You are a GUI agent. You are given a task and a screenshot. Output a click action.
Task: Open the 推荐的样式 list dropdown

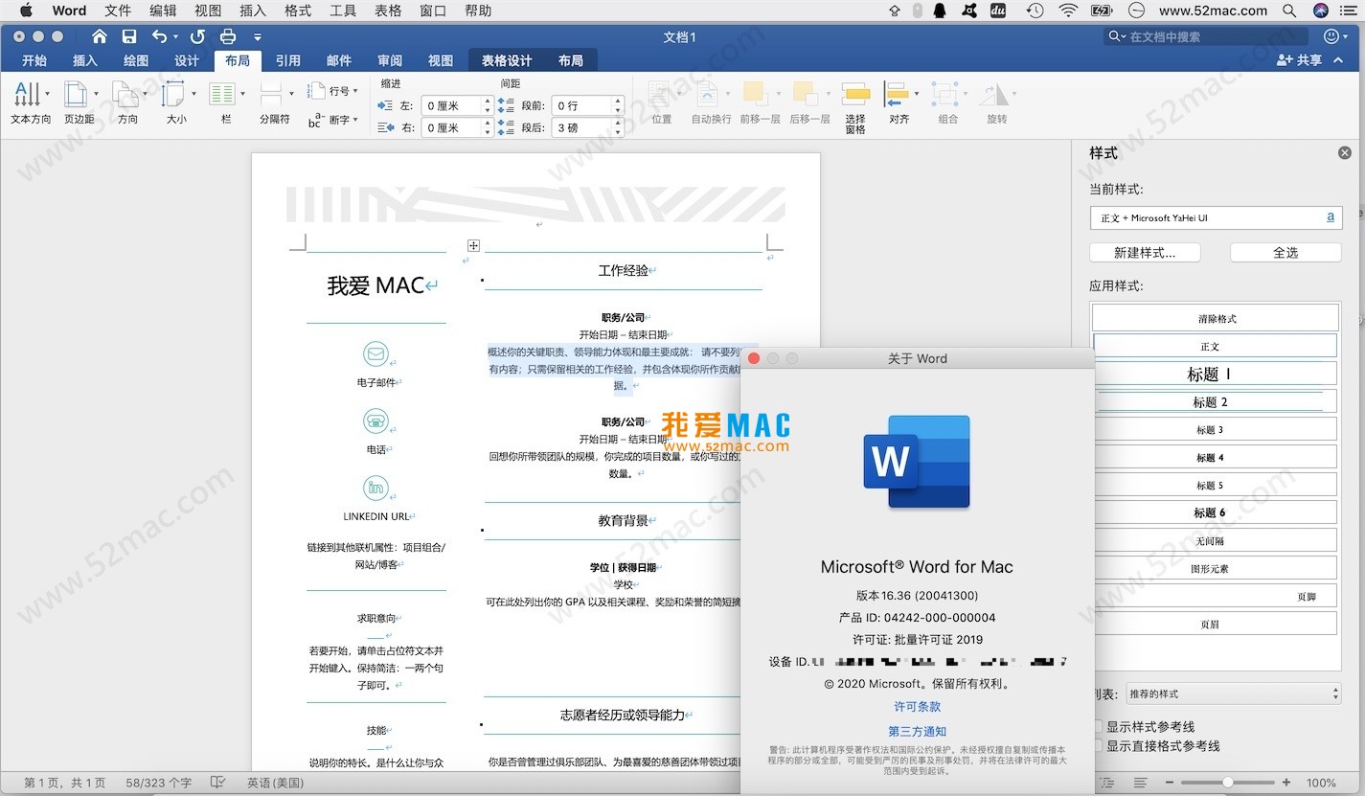point(1235,694)
